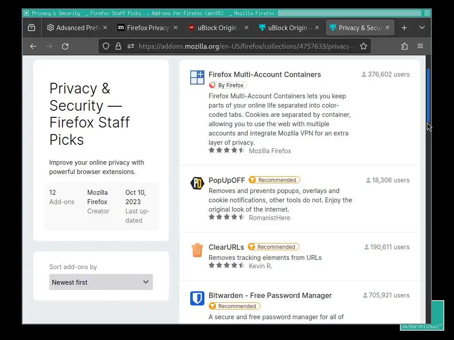Open tracking protection shield icon
Viewport: 454px width, 340px height.
tap(106, 46)
